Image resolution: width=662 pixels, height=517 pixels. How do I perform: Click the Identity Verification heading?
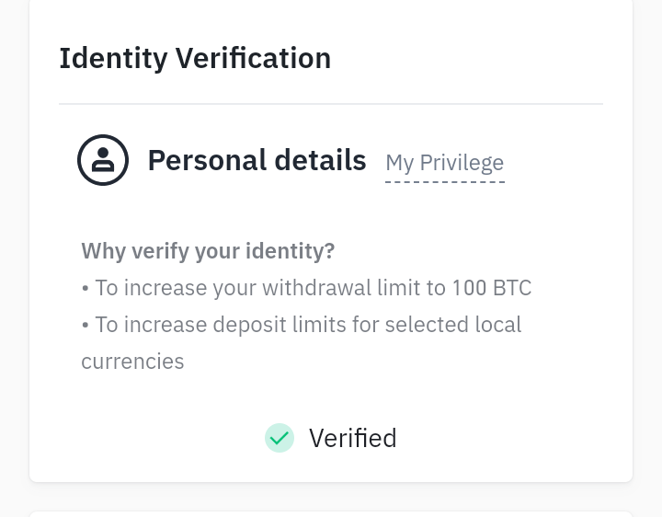(195, 58)
